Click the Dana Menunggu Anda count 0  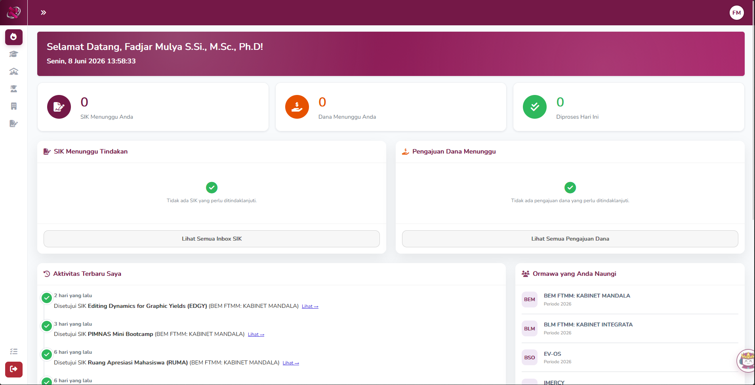coord(322,102)
